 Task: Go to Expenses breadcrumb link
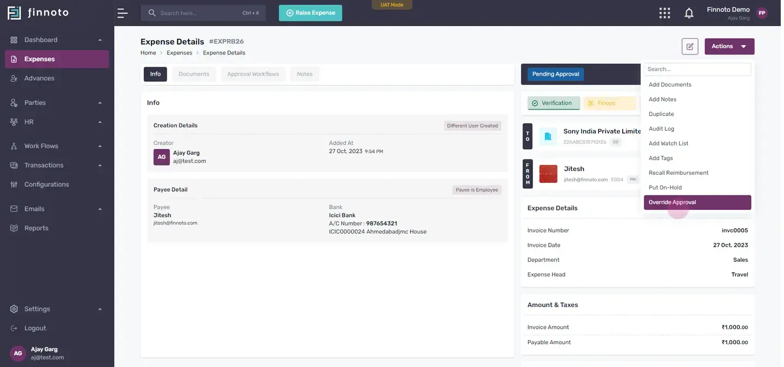click(x=179, y=53)
